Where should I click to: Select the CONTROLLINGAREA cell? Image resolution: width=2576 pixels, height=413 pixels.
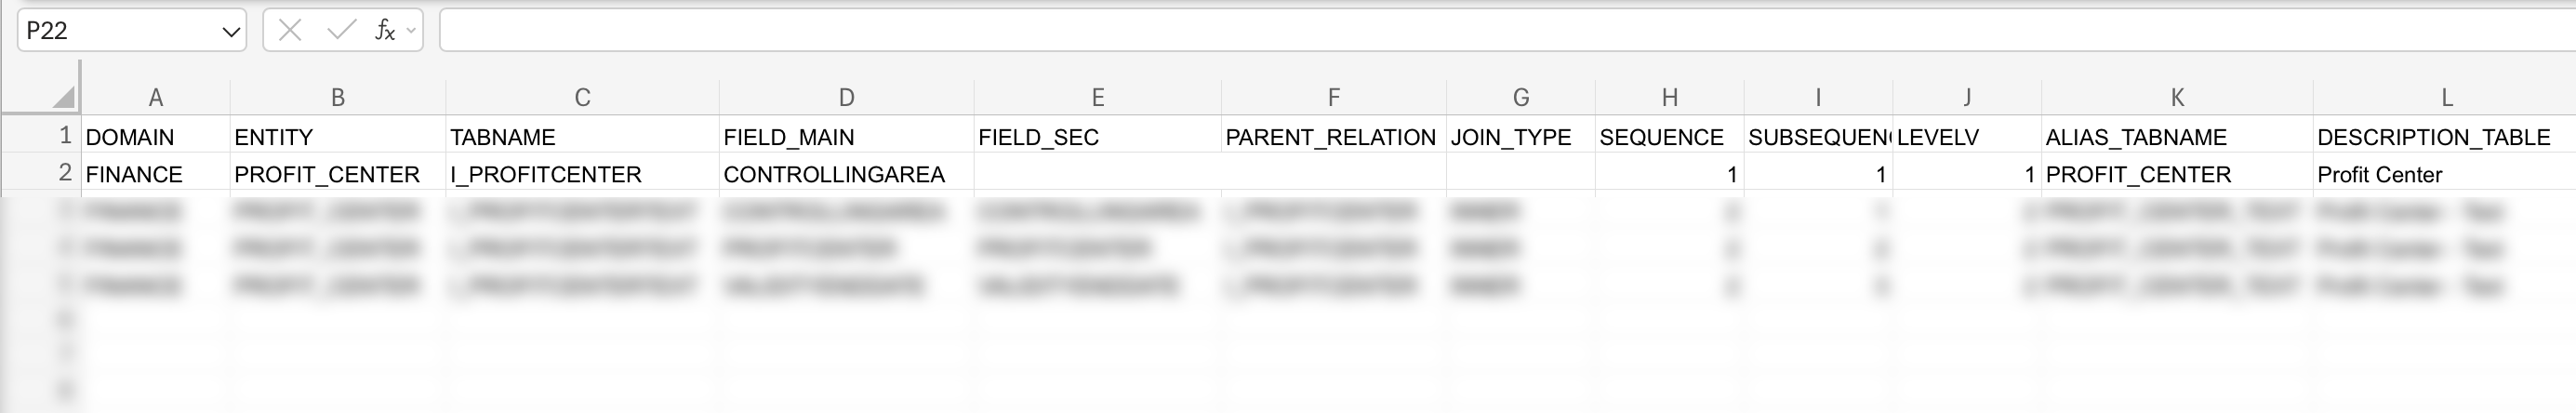click(x=846, y=175)
